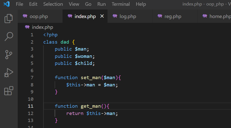Screen dimensions: 231x128
Task: Open the Help menu
Action: [x=141, y=4]
